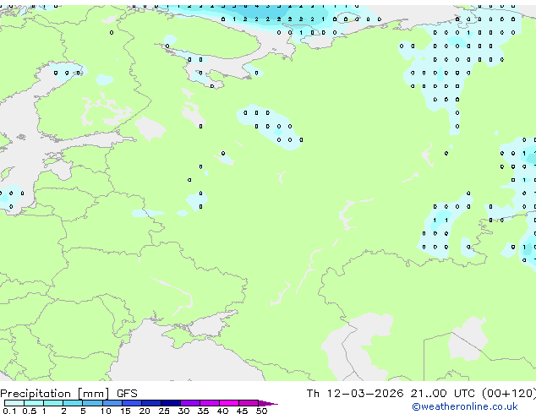536x414 pixels.
Task: Click the 'Precipitation [mm]' title text
Action: coord(55,394)
